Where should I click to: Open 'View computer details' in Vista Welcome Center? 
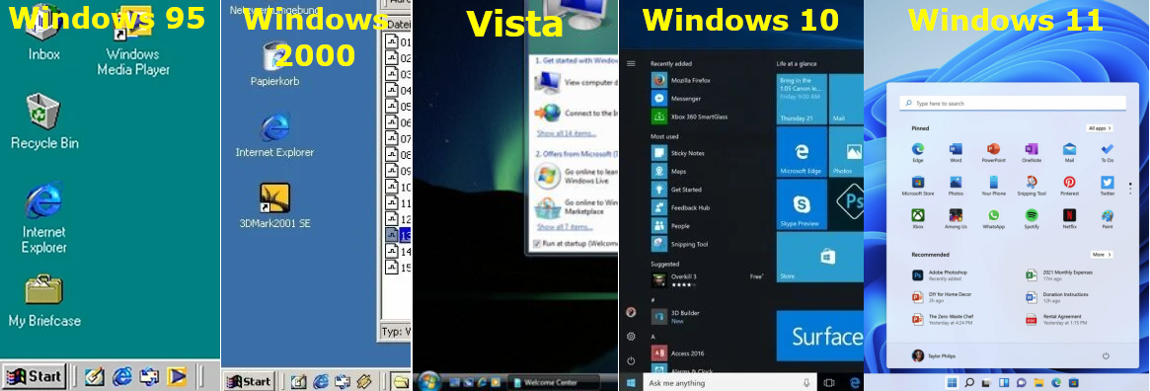[575, 83]
